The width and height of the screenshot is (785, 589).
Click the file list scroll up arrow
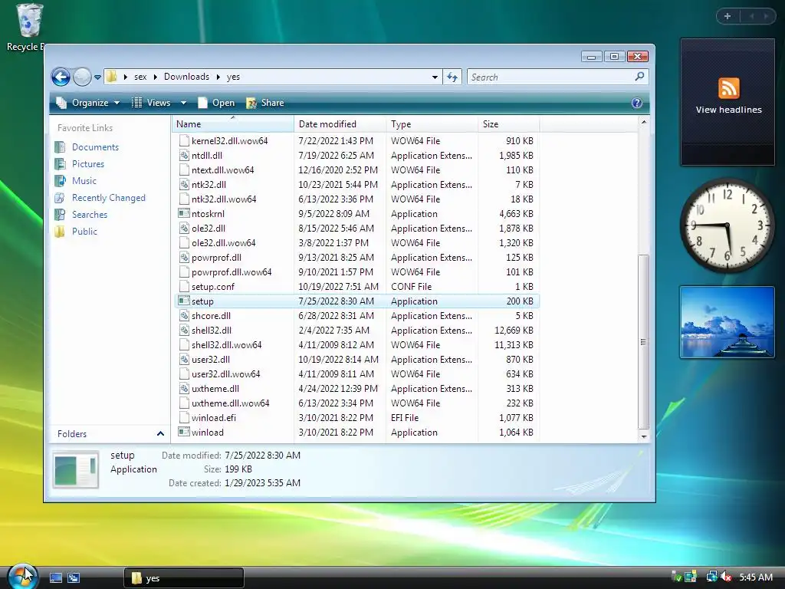644,122
